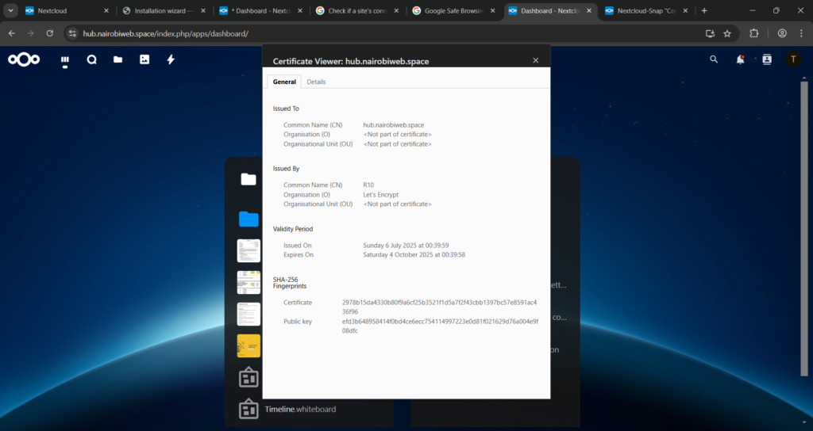Click the site information icon in address bar
The width and height of the screenshot is (813, 431).
pos(72,33)
